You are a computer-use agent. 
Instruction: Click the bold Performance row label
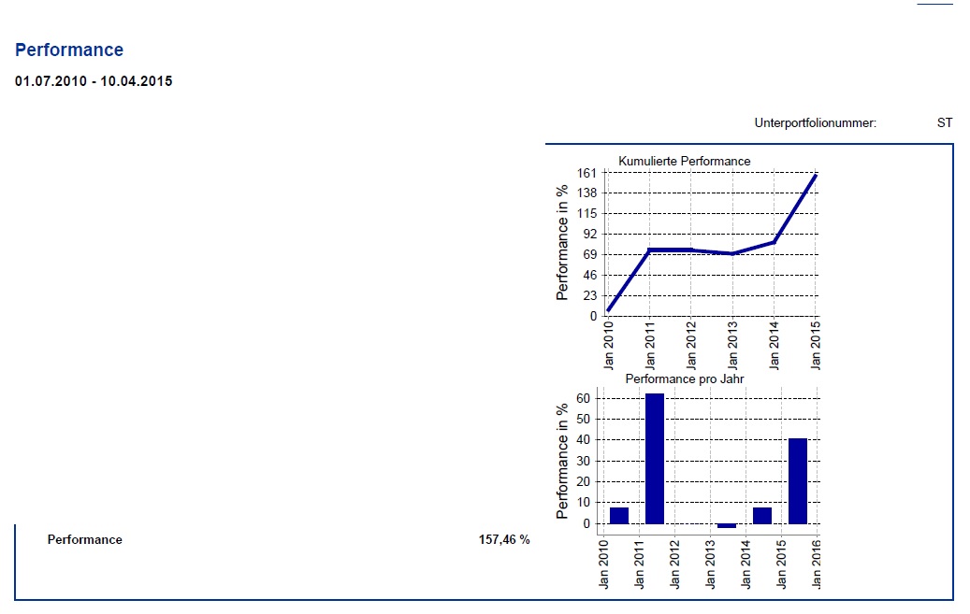pyautogui.click(x=85, y=540)
